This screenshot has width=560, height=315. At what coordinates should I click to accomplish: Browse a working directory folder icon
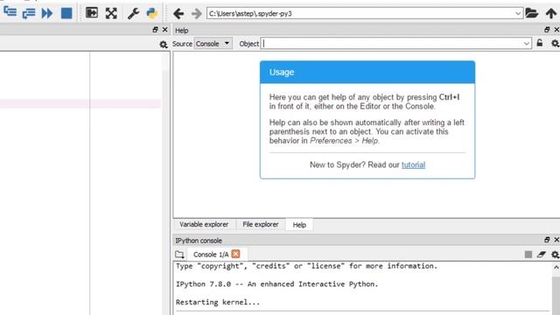click(x=532, y=14)
